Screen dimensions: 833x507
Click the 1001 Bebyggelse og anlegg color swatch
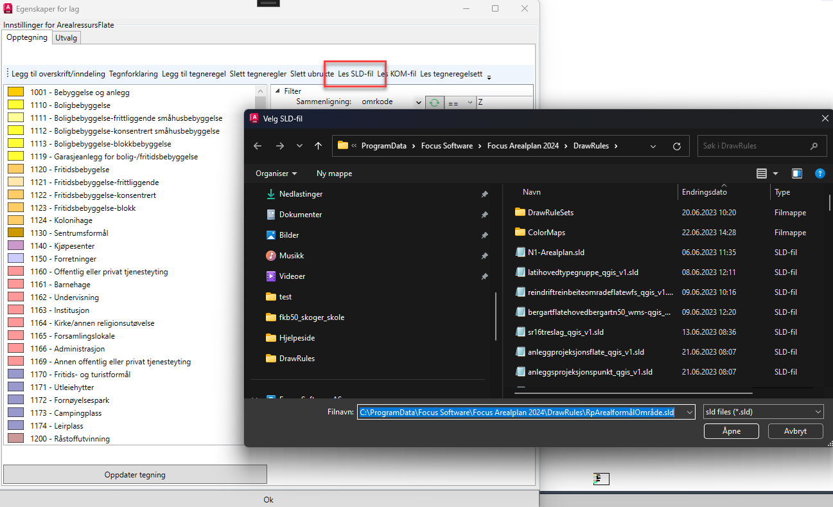click(16, 93)
